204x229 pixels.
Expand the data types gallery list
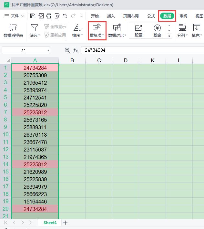169,36
